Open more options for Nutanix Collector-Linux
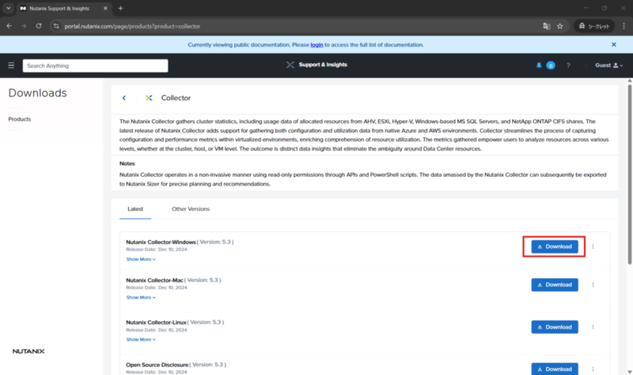Image resolution: width=633 pixels, height=375 pixels. [593, 327]
